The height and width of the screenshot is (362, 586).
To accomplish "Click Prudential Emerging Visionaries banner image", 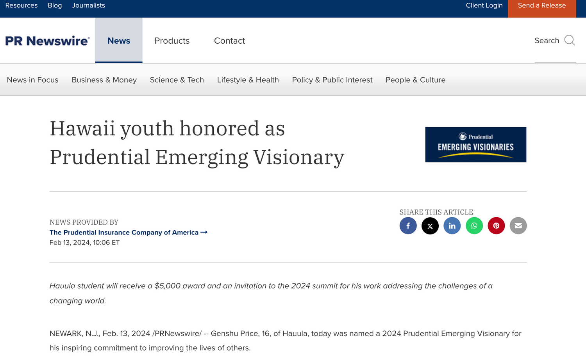I will (x=475, y=145).
